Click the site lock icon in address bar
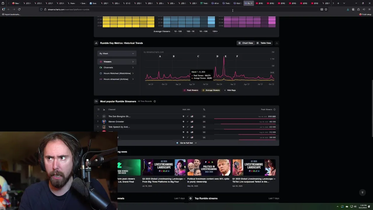This screenshot has height=210, width=373. [45, 9]
